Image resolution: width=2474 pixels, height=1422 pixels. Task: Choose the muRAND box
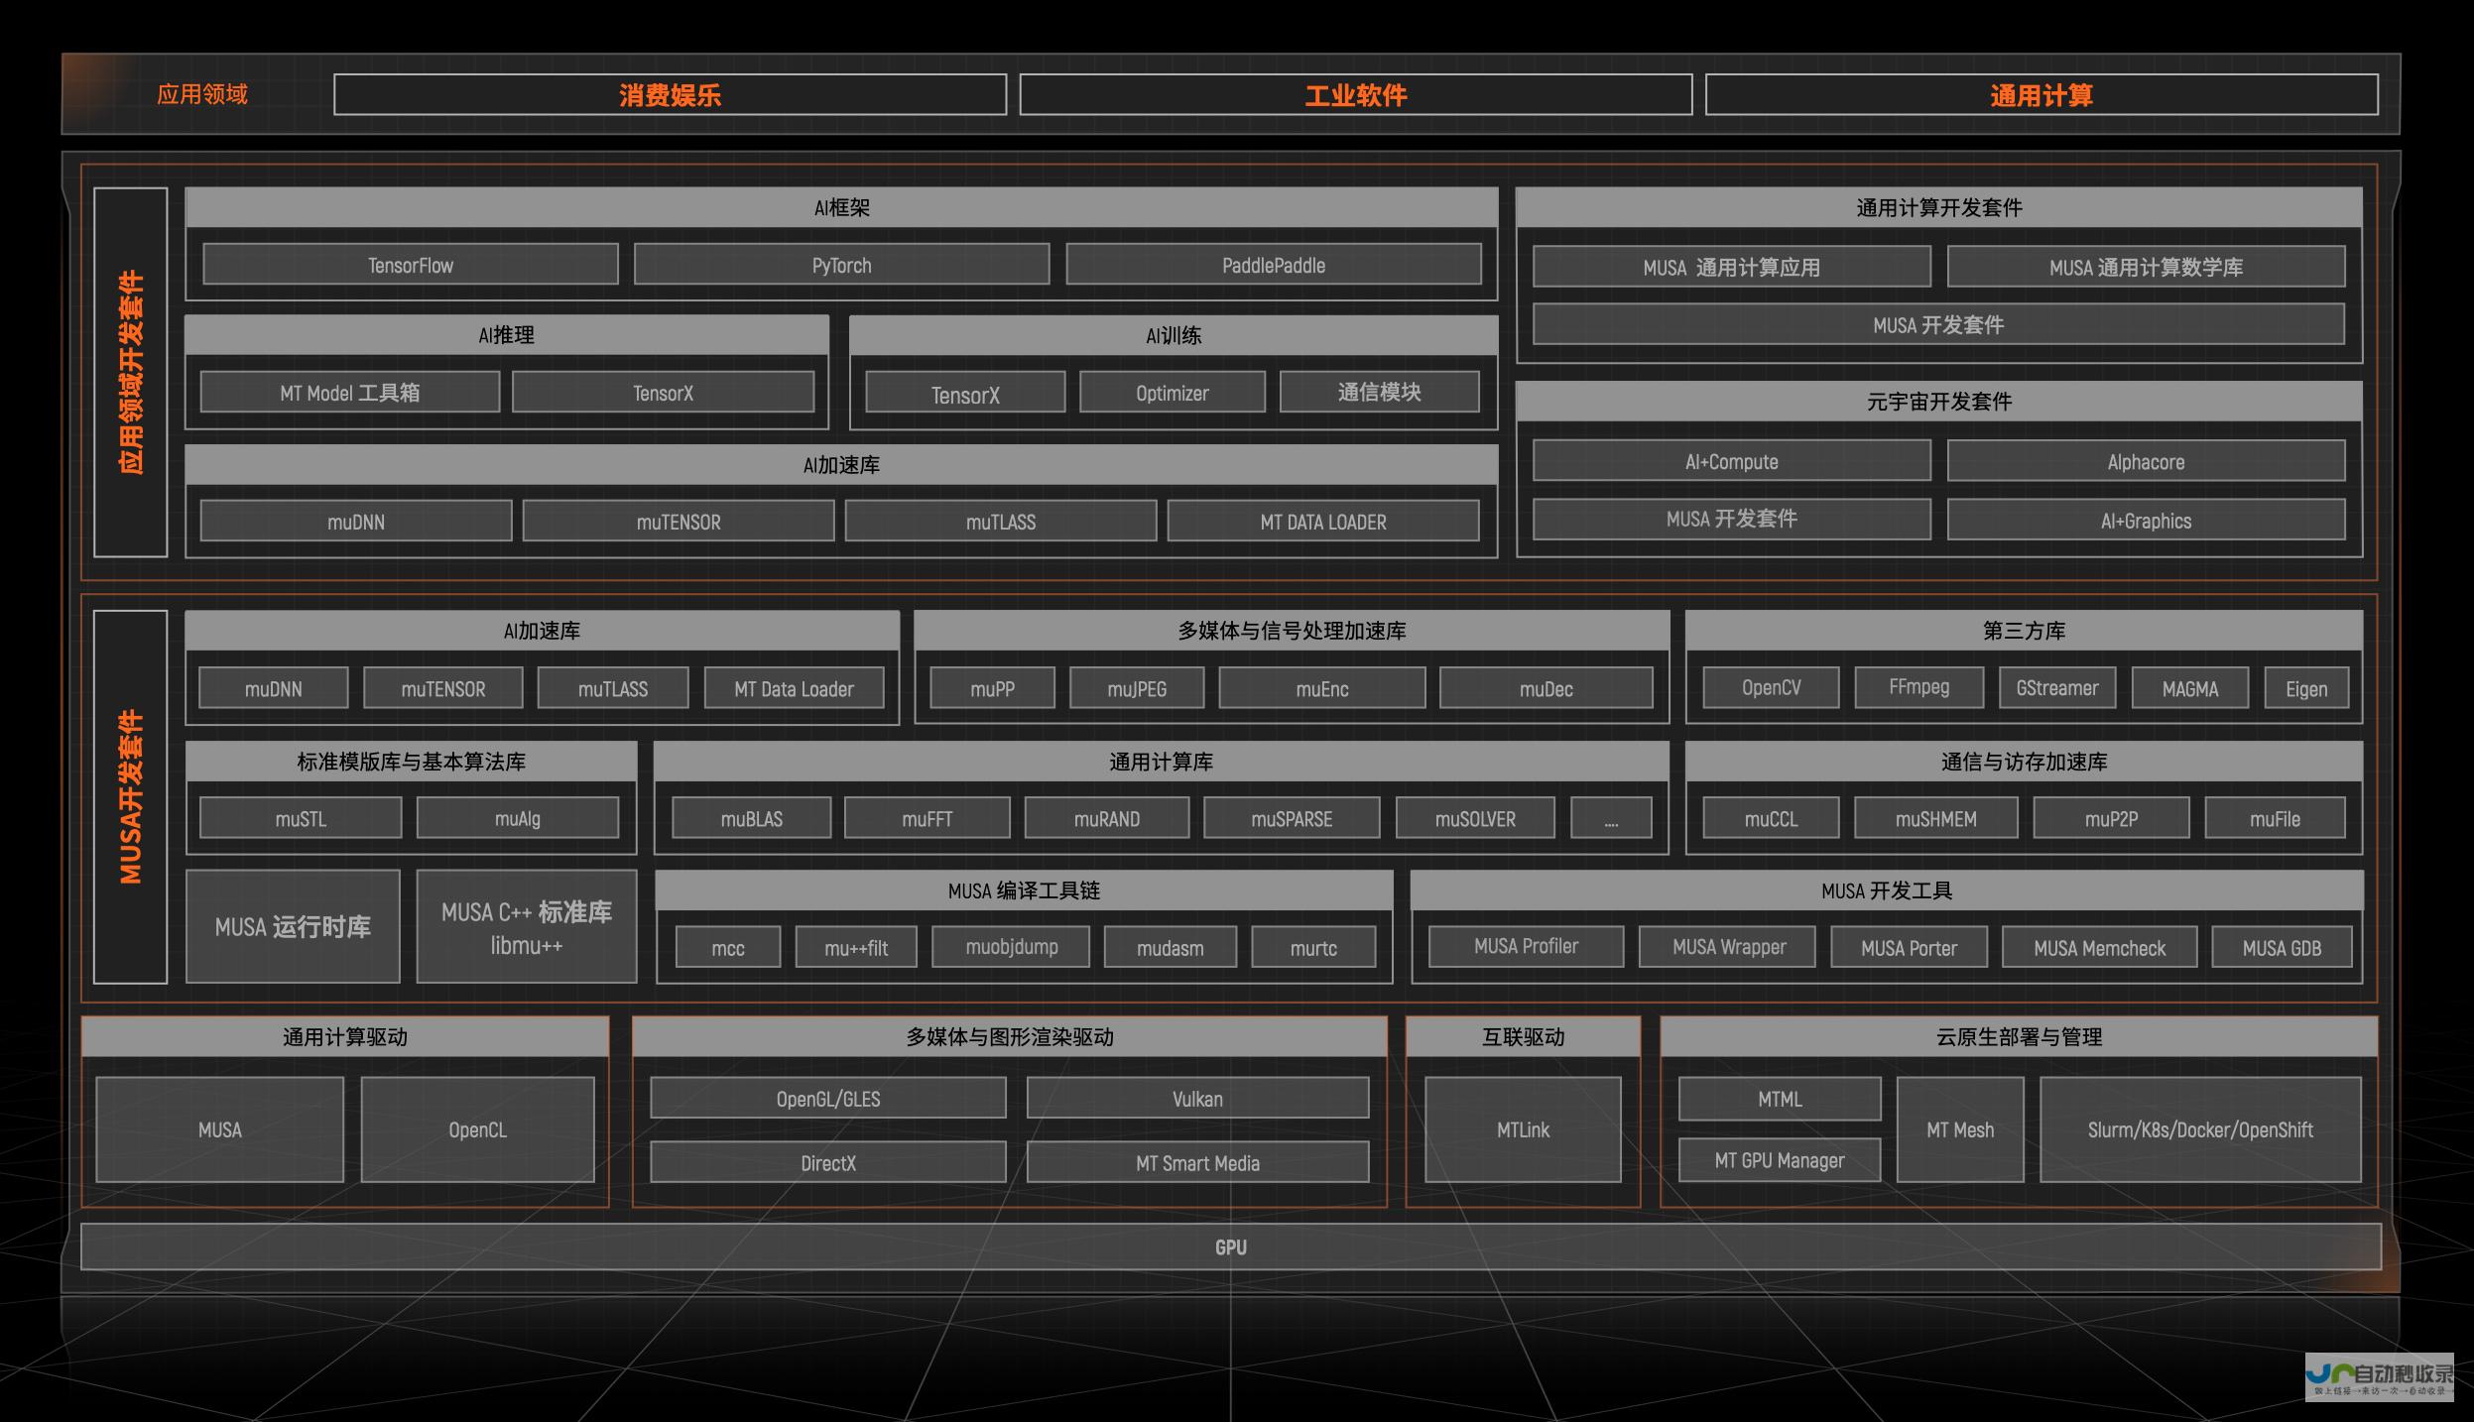coord(1107,818)
